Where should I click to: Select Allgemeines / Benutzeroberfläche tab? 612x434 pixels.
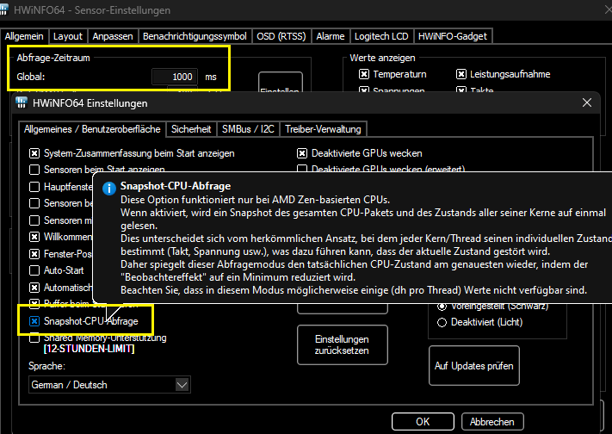coord(92,129)
